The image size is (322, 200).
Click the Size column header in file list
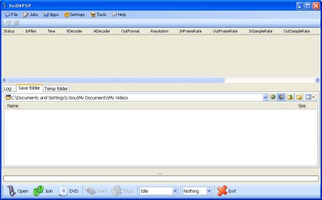(x=295, y=106)
